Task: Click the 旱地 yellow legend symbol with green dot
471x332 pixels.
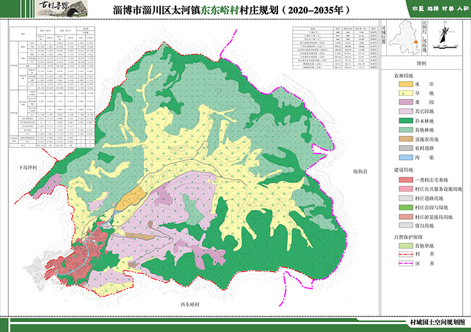Action: pos(406,93)
